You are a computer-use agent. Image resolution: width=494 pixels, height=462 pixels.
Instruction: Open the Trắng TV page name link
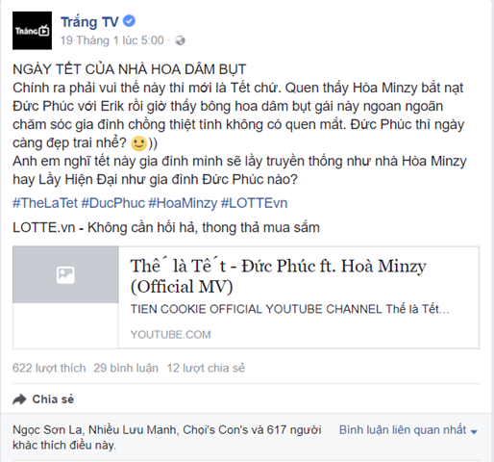tap(89, 22)
